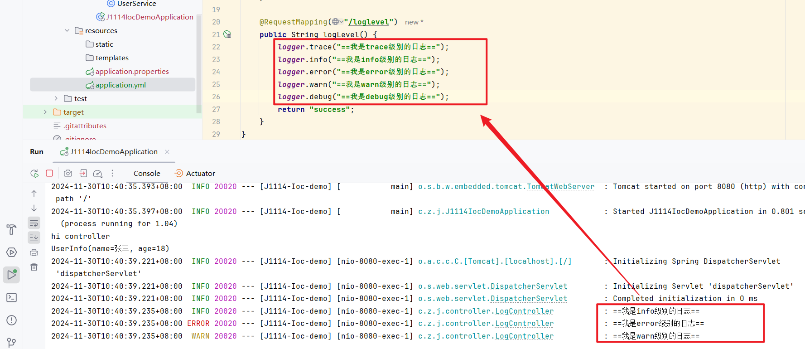Expand the target folder chevron
This screenshot has width=805, height=349.
(x=45, y=112)
